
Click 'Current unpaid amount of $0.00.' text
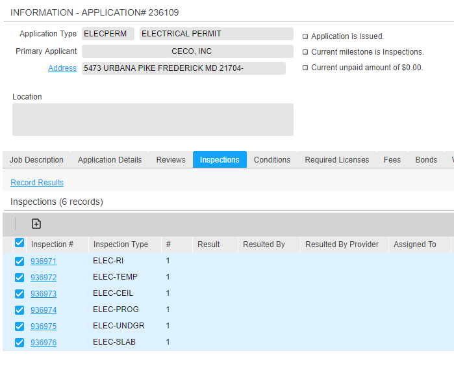(367, 68)
